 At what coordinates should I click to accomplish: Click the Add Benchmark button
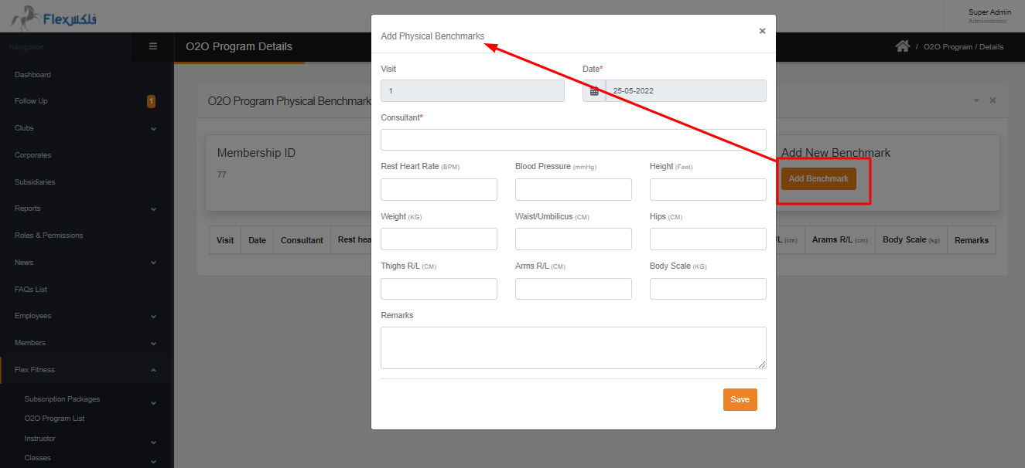point(818,178)
